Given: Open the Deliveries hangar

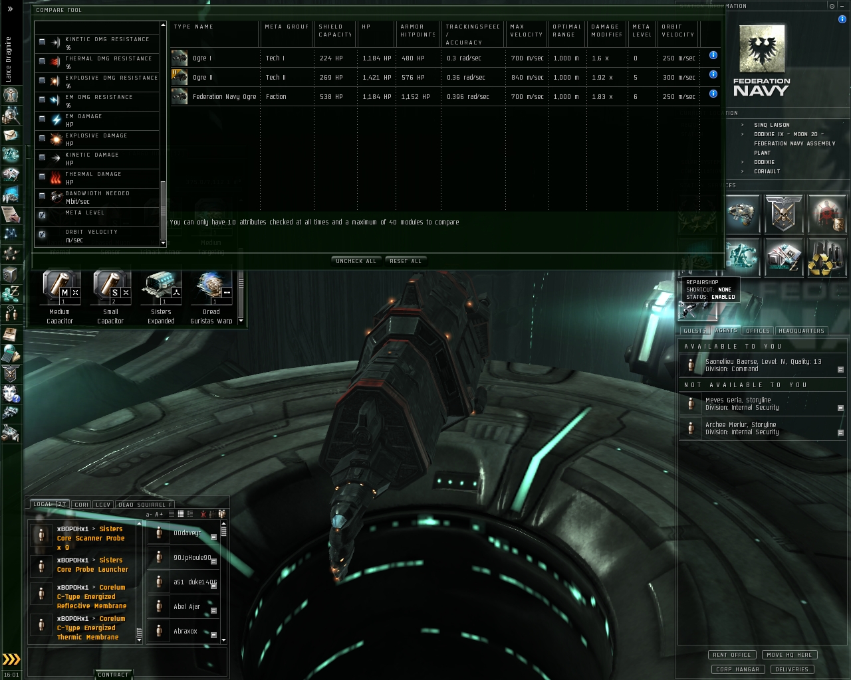Looking at the screenshot, I should (x=792, y=669).
